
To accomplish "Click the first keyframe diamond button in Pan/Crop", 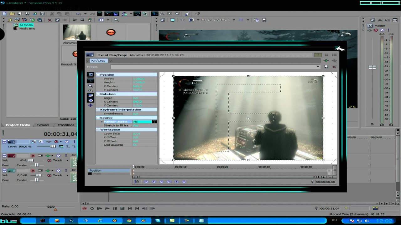I will tap(146, 182).
